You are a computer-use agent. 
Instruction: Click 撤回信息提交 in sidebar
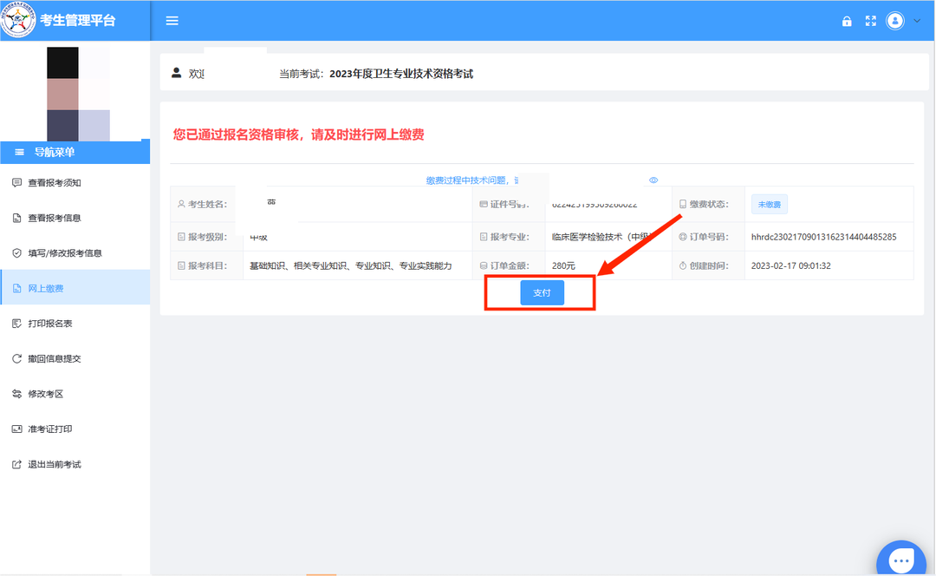click(55, 358)
